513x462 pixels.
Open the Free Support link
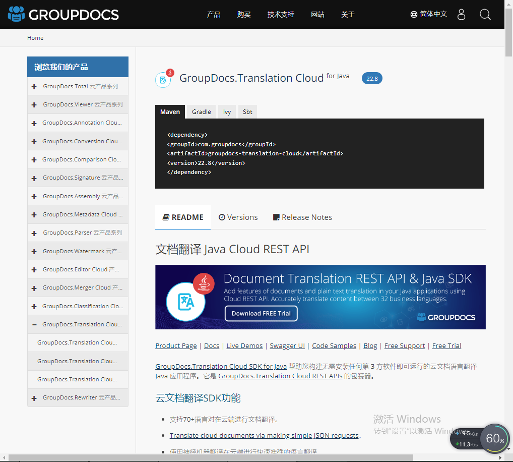(405, 346)
